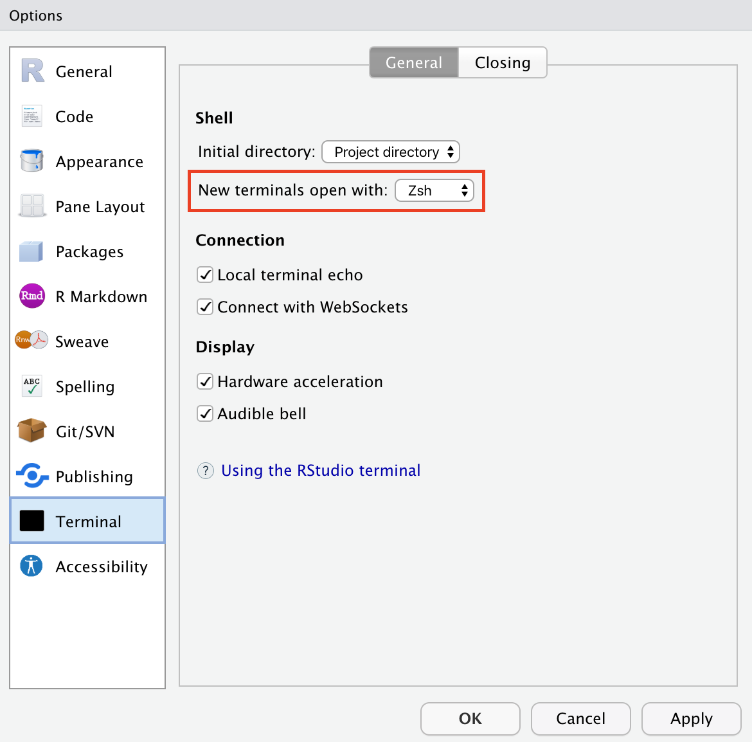Screen dimensions: 752x742
Task: Turn off Audible bell checkbox
Action: pos(205,413)
